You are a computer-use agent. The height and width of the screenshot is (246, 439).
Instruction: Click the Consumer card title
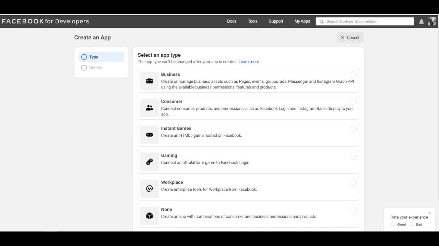tap(172, 101)
